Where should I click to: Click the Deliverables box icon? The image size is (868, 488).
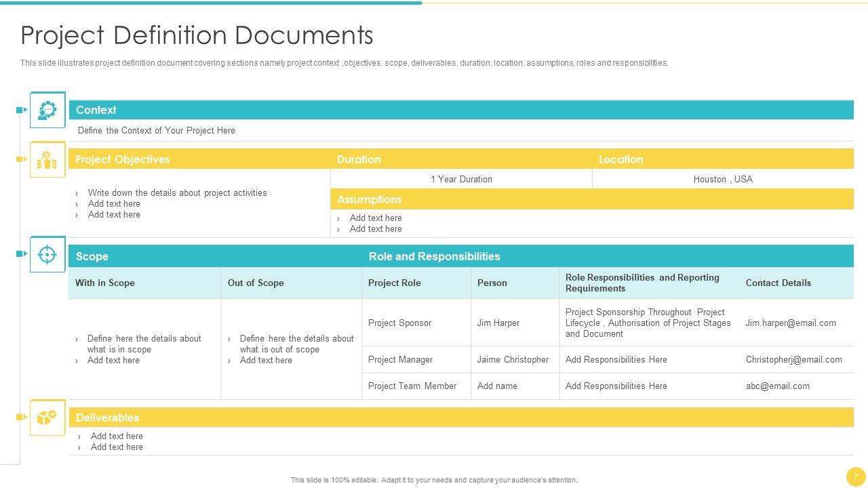(47, 418)
